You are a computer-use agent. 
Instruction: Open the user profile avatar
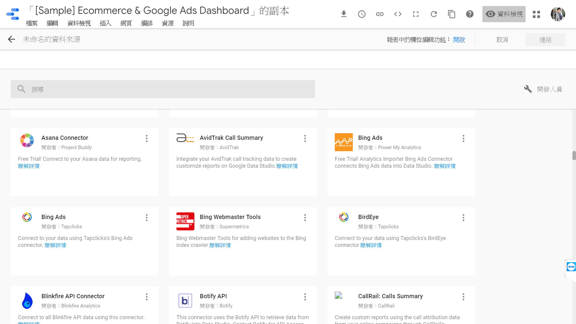click(558, 14)
